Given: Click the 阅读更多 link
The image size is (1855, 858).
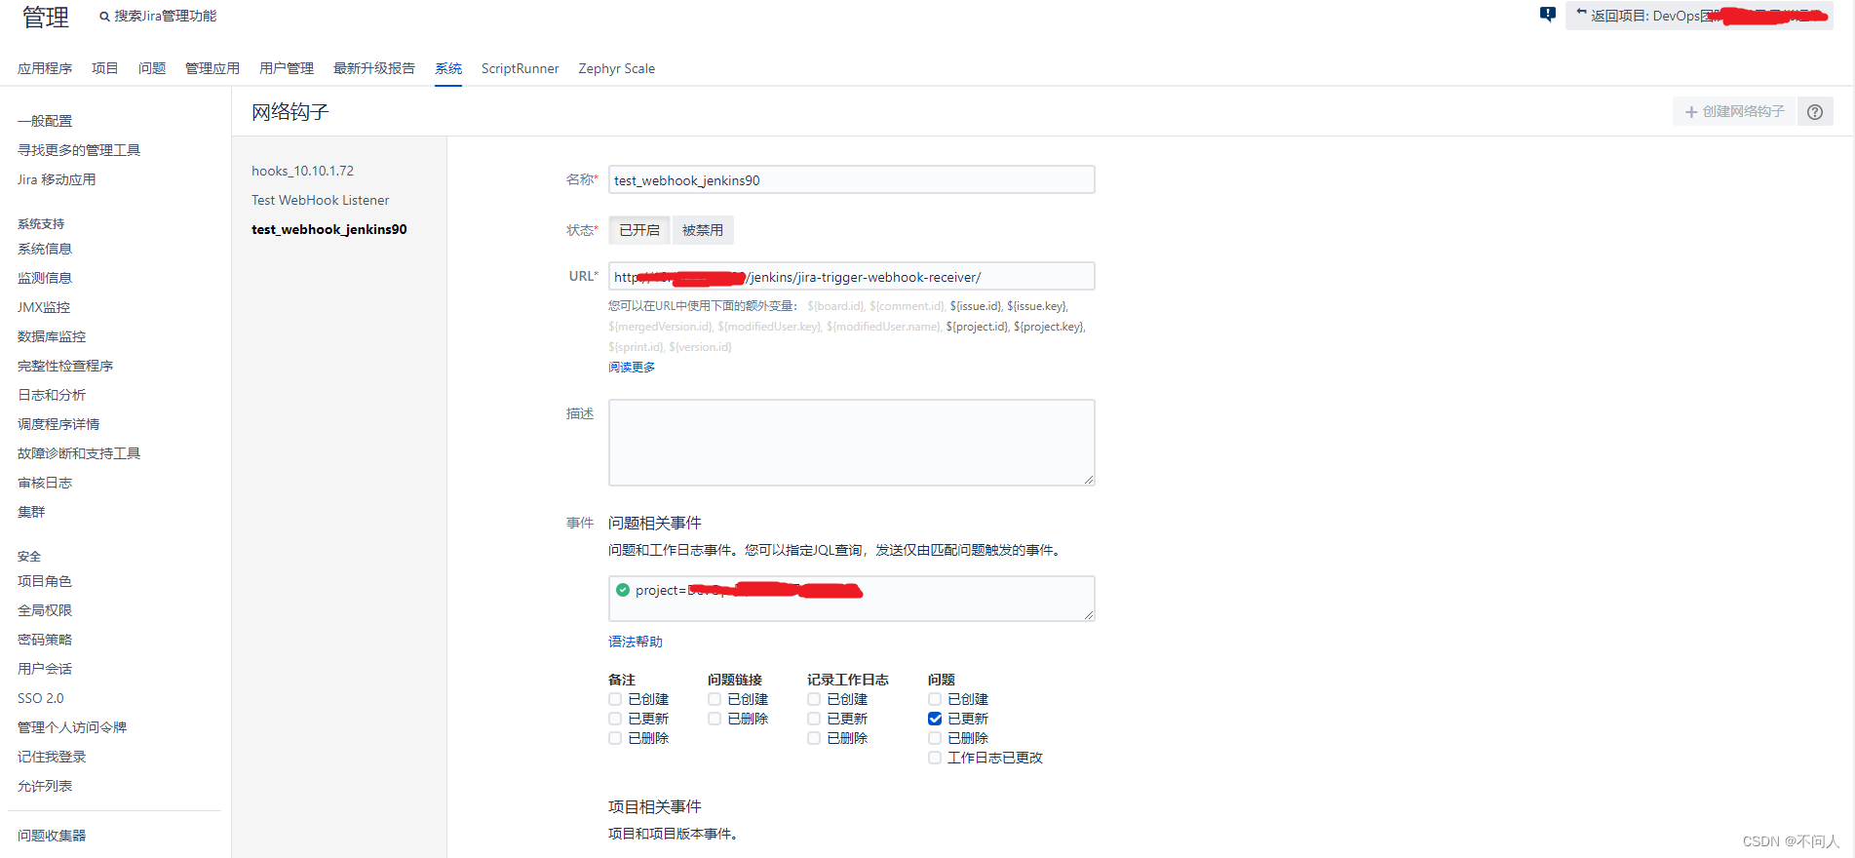Looking at the screenshot, I should (x=632, y=367).
